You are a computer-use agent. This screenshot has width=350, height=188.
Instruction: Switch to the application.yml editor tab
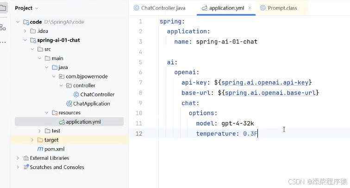coord(226,8)
